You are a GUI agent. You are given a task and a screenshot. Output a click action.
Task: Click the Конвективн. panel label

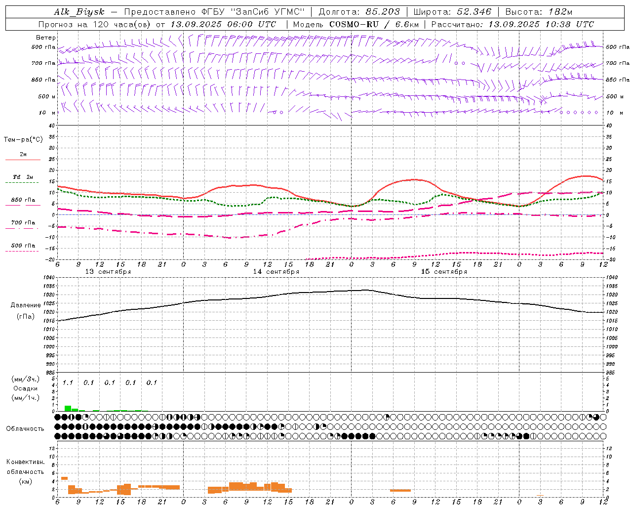click(x=25, y=462)
